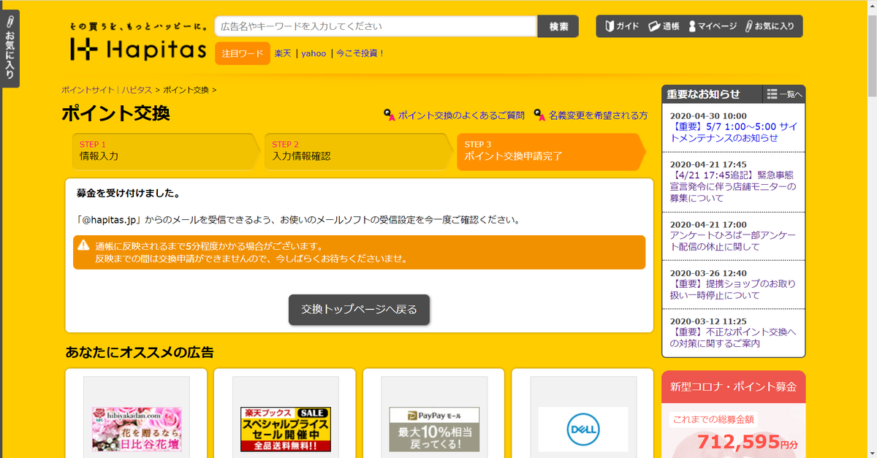This screenshot has height=458, width=877.
Task: Click the 注目ワード label
Action: click(x=243, y=53)
